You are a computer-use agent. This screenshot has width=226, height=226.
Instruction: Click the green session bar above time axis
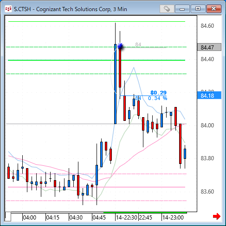(145, 213)
